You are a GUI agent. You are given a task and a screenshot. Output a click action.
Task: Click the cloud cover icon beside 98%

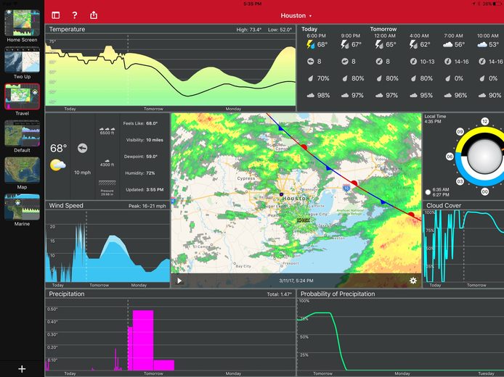point(311,95)
